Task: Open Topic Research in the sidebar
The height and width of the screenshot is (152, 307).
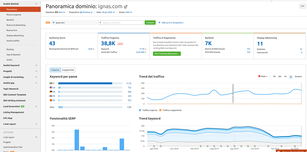Action: [11, 89]
